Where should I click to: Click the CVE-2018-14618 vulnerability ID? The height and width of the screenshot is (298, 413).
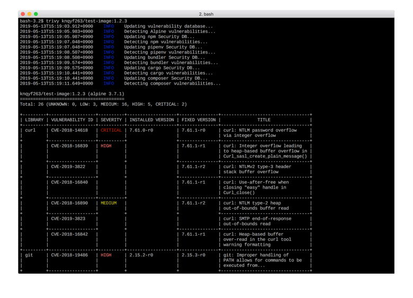pos(69,130)
